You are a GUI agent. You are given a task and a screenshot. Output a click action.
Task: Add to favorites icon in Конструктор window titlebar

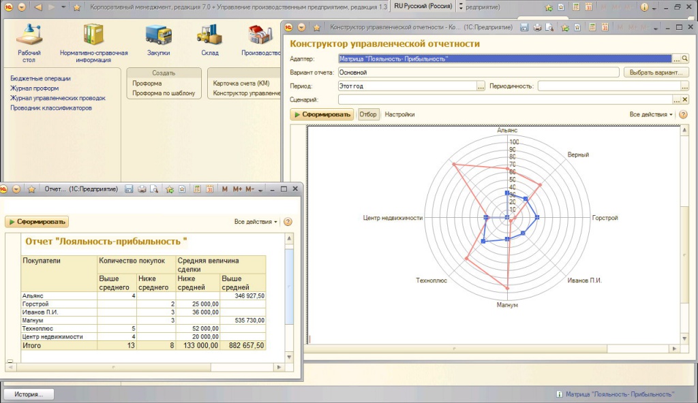click(565, 28)
